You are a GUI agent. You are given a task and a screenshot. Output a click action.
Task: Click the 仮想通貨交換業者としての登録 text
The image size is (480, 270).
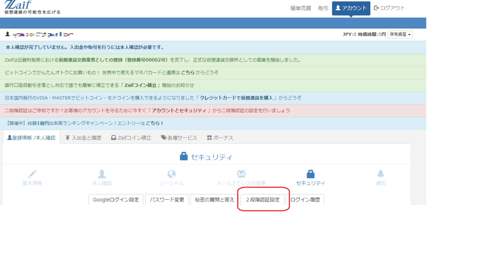click(113, 60)
